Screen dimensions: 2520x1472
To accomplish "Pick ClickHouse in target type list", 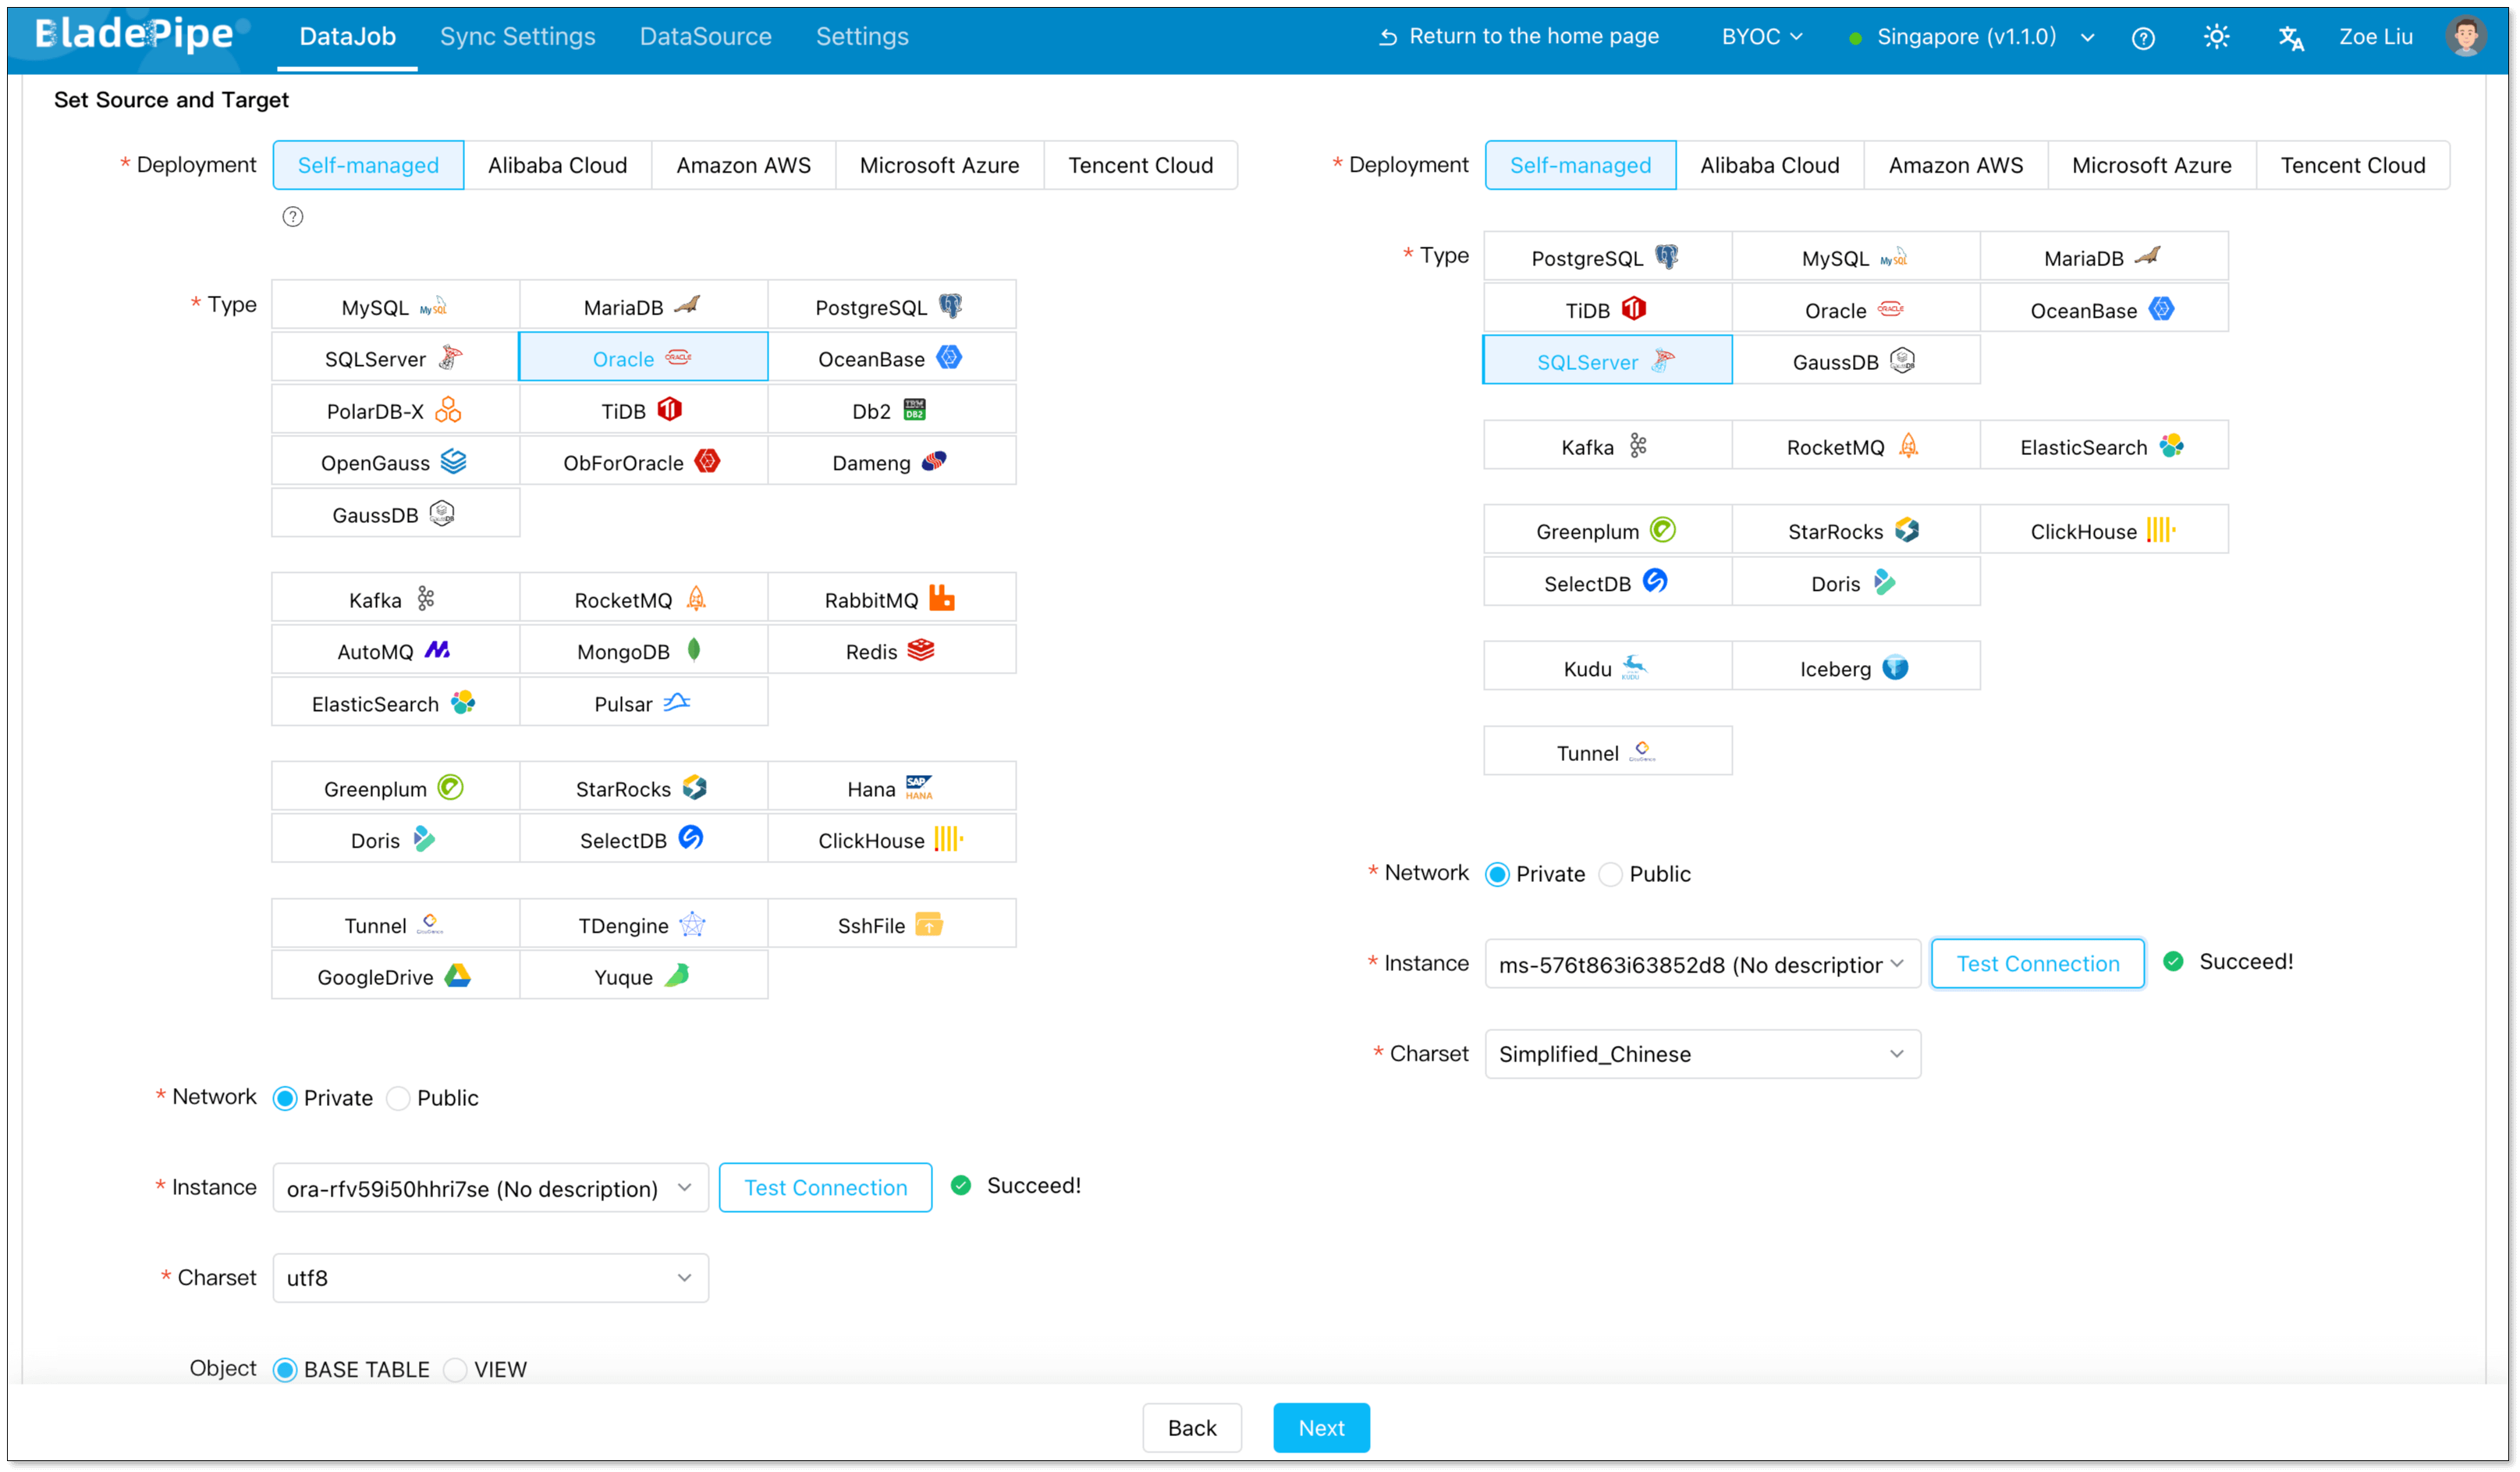I will tap(2103, 532).
